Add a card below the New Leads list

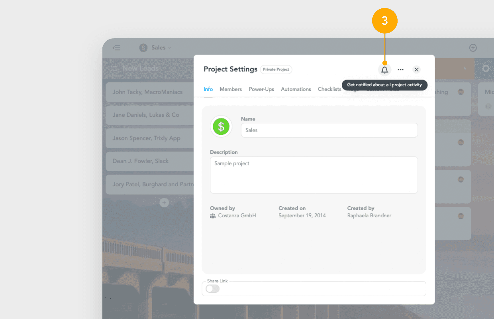(164, 203)
